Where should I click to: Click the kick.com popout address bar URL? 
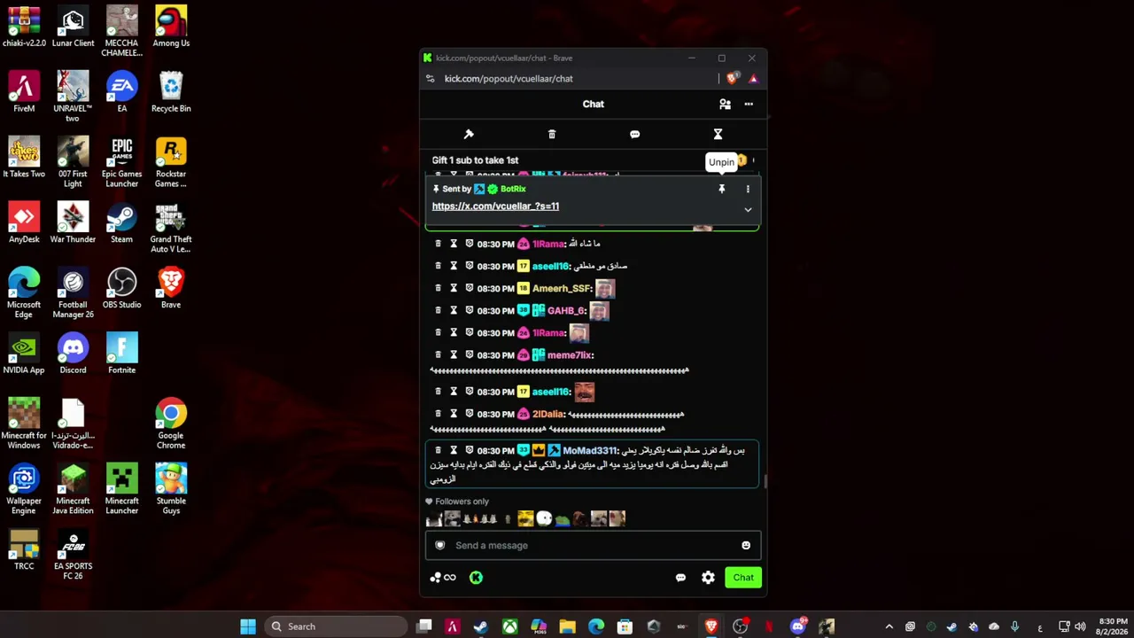(509, 79)
